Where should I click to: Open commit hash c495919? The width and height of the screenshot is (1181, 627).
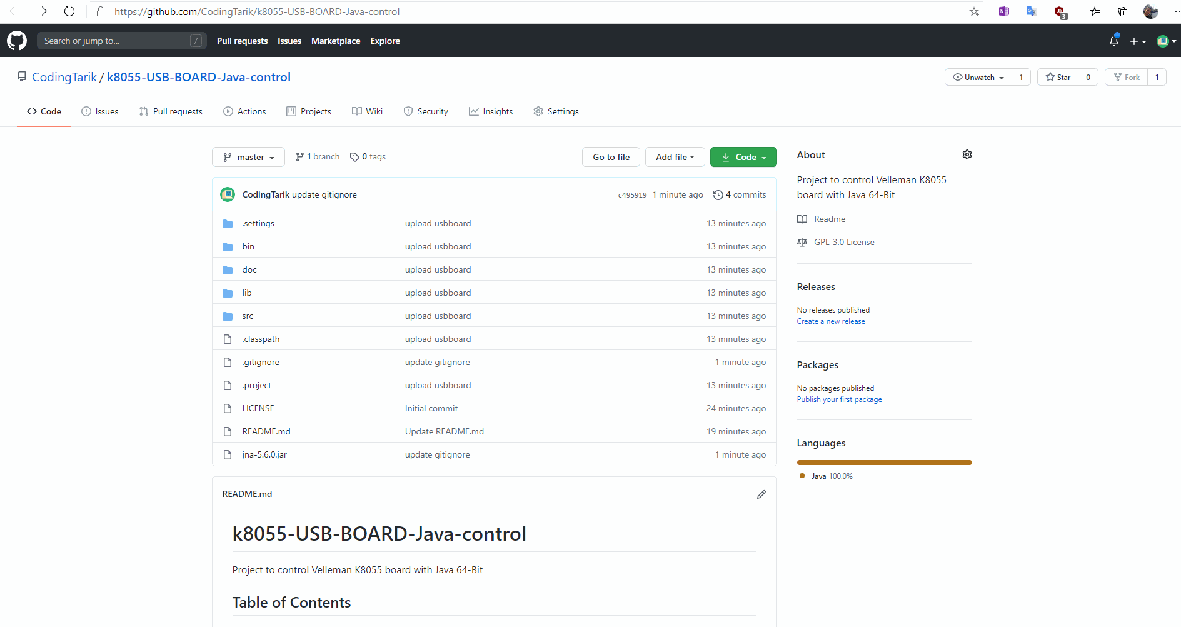(x=632, y=195)
